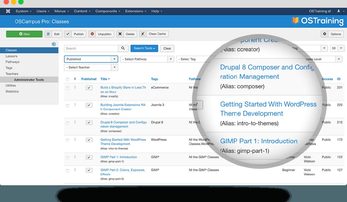Collapse sidebar with the arrow icon
This screenshot has width=347, height=202.
tap(54, 44)
